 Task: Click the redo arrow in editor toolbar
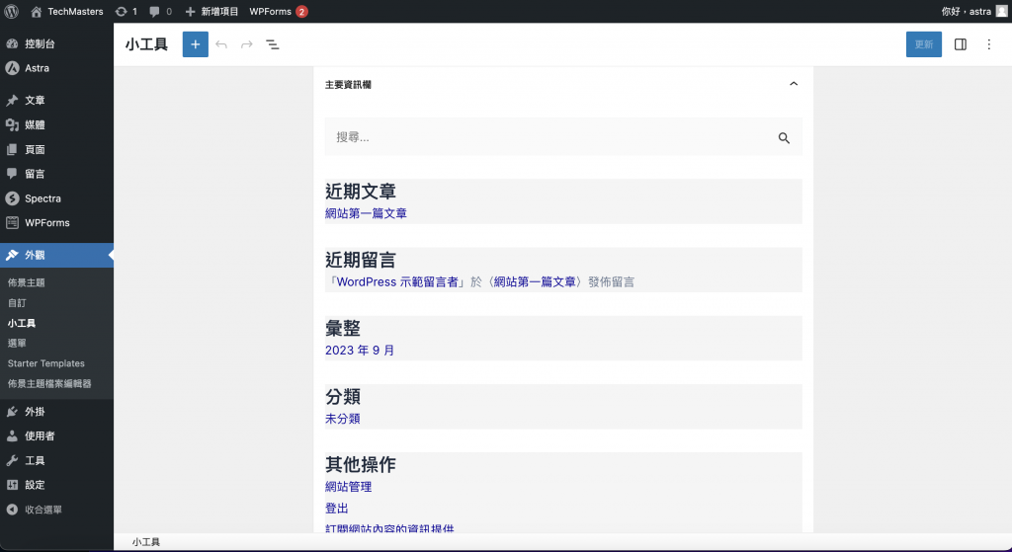click(x=246, y=44)
